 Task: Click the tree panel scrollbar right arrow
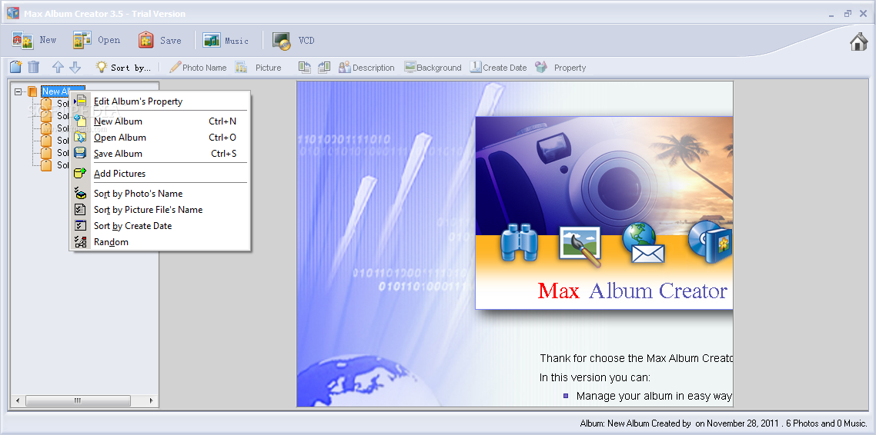152,401
